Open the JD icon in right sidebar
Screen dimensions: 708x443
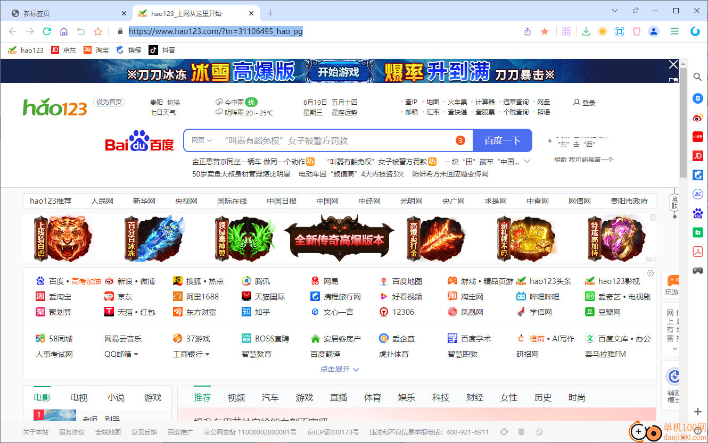[697, 156]
